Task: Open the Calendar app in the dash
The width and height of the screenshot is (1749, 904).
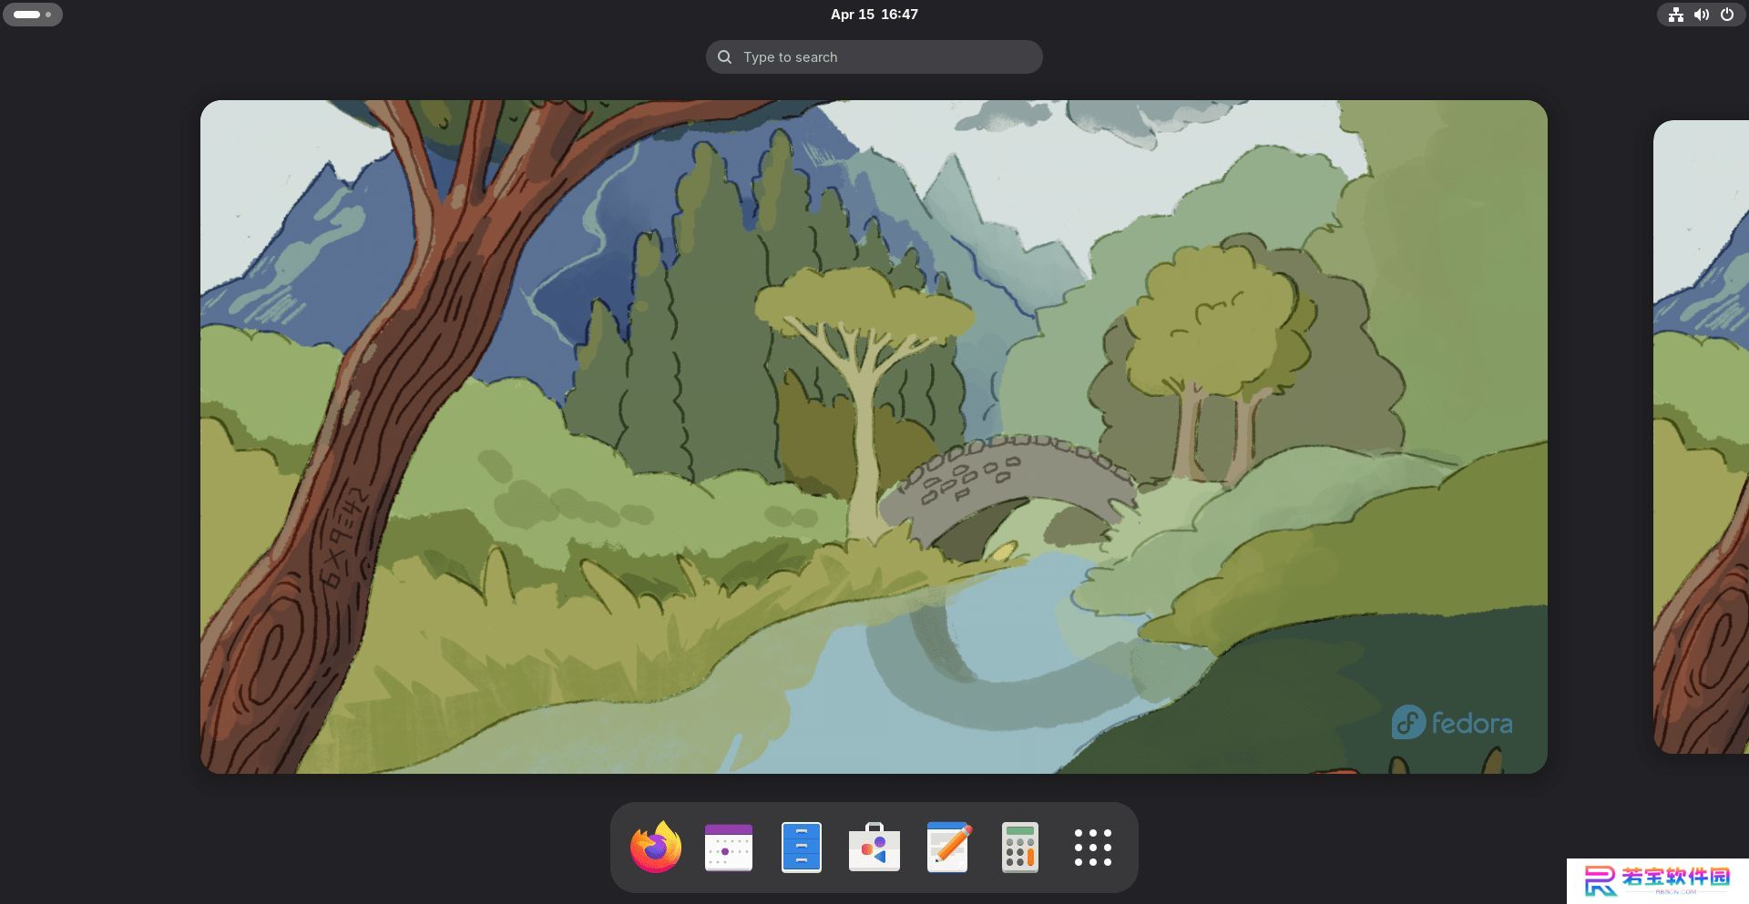Action: [x=729, y=848]
